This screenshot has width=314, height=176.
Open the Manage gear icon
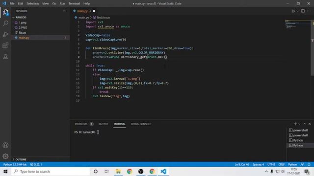5,156
